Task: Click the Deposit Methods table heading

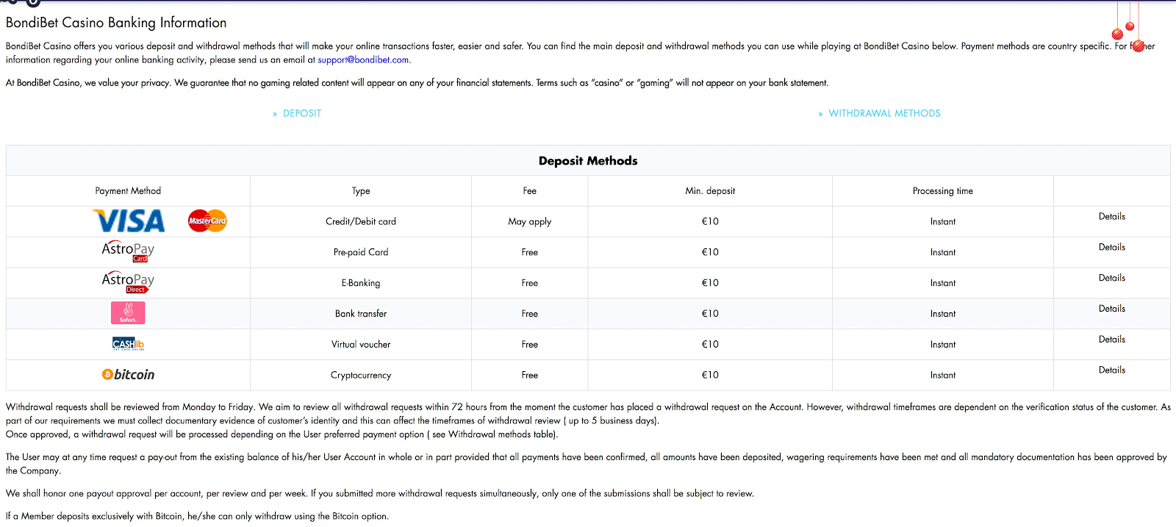Action: pyautogui.click(x=588, y=161)
